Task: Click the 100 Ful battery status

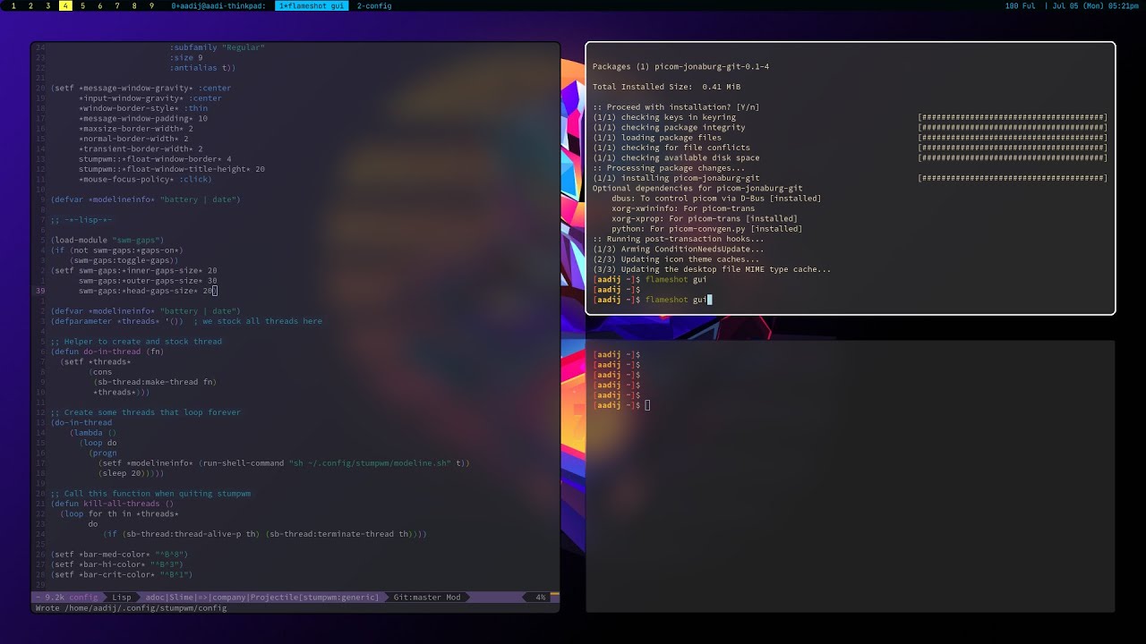Action: point(1020,5)
